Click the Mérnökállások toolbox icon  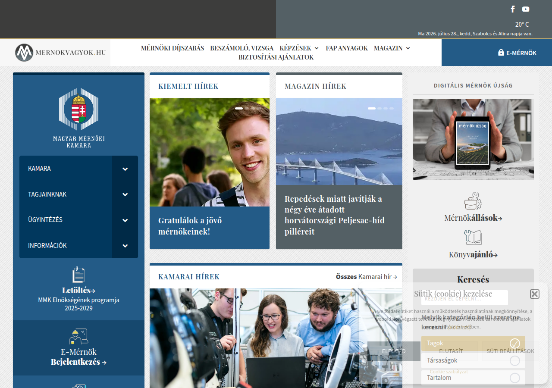click(473, 201)
